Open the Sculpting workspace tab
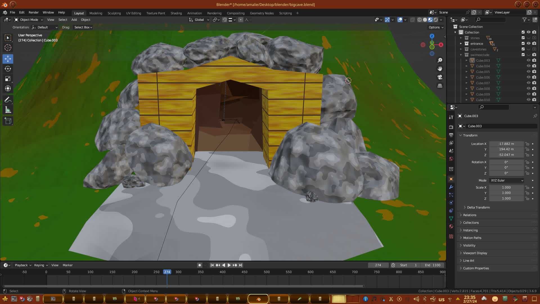This screenshot has width=540, height=304. pos(114,13)
